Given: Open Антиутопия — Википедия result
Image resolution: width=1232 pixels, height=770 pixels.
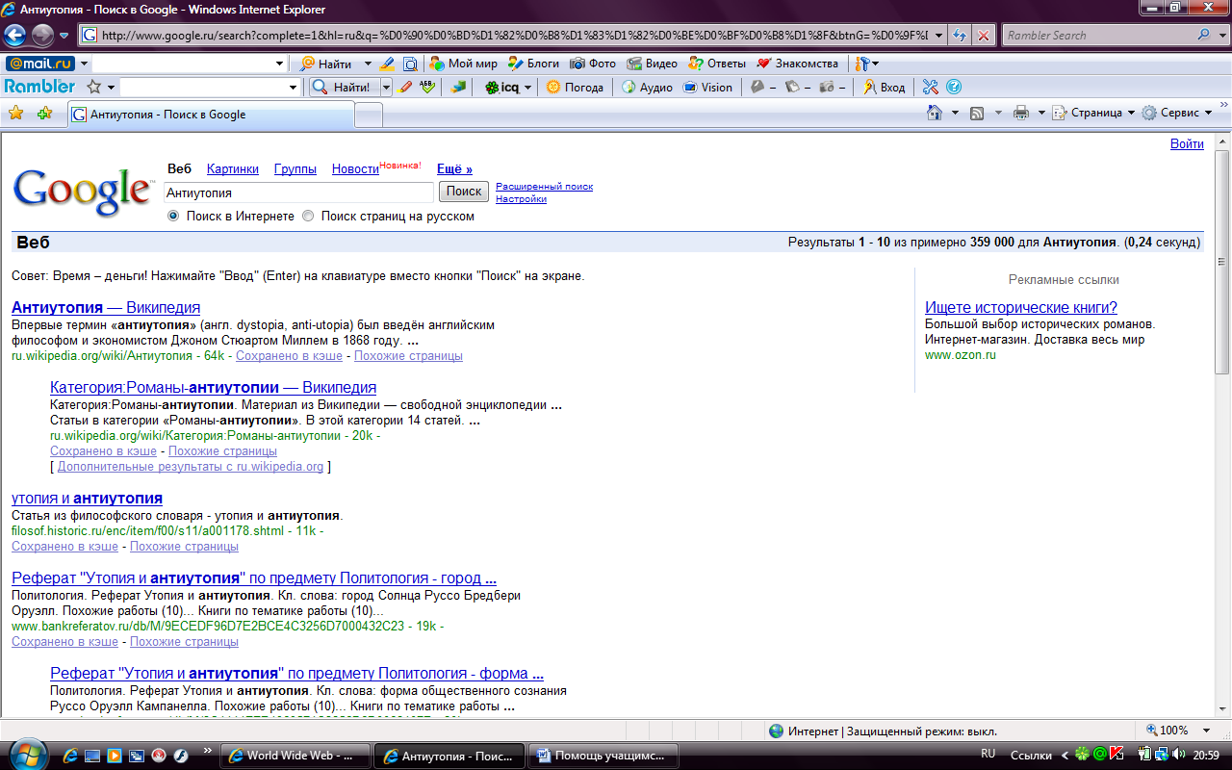Looking at the screenshot, I should [x=106, y=307].
